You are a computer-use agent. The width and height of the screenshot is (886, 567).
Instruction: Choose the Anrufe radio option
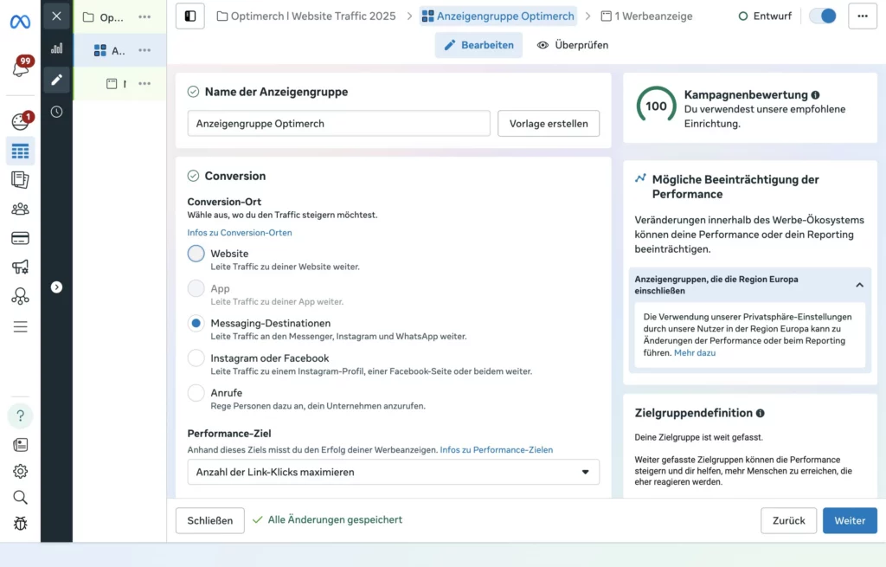tap(196, 392)
